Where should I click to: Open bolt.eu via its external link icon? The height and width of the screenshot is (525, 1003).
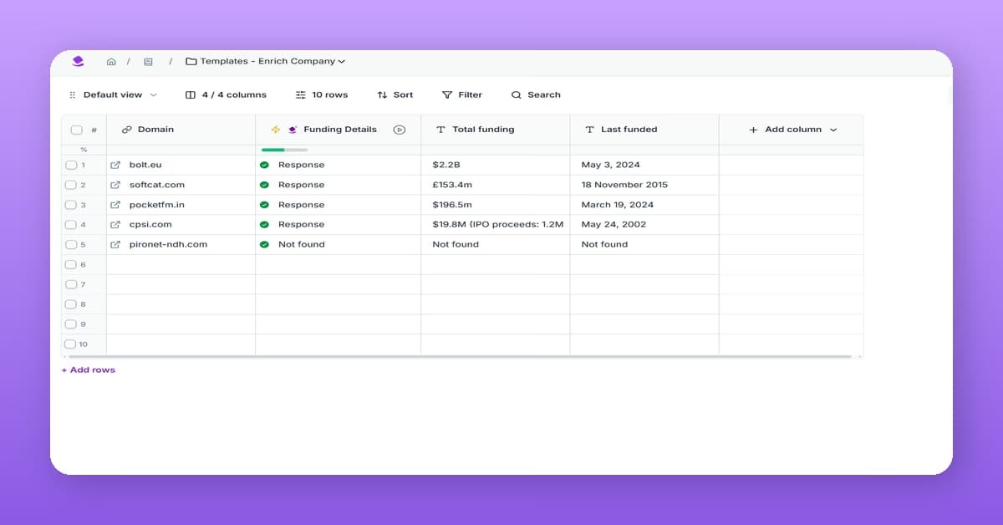click(x=115, y=165)
